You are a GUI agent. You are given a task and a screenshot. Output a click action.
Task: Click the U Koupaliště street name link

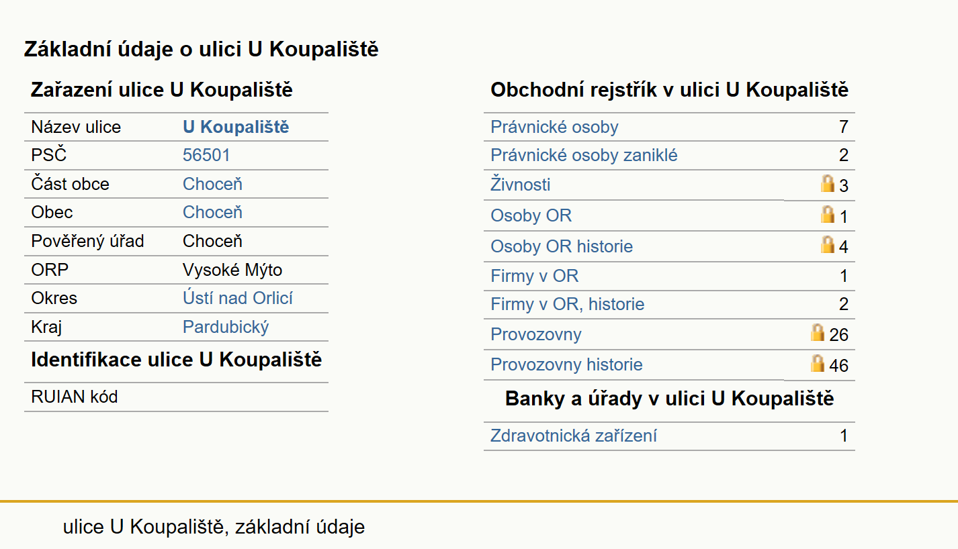(236, 127)
